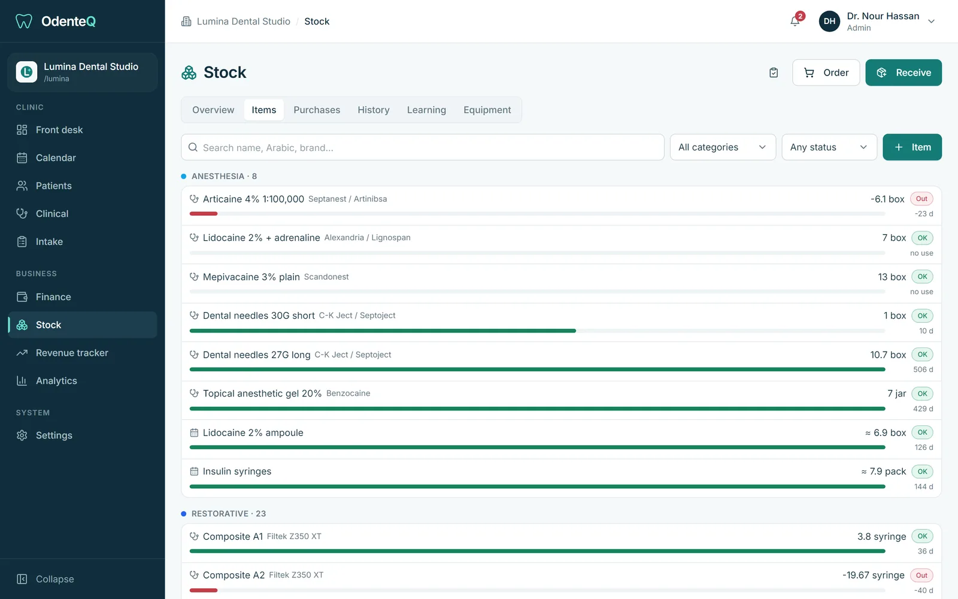Click the Lumina Dental Studio breadcrumb link
Viewport: 958px width, 599px height.
click(244, 22)
